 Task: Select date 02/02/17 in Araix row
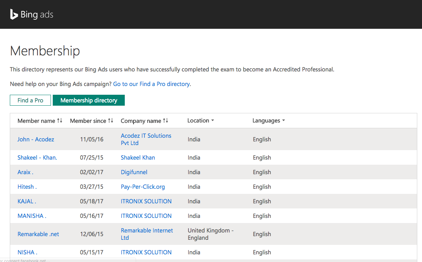click(92, 172)
